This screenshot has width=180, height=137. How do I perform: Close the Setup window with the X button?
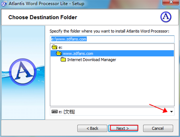click(x=169, y=4)
